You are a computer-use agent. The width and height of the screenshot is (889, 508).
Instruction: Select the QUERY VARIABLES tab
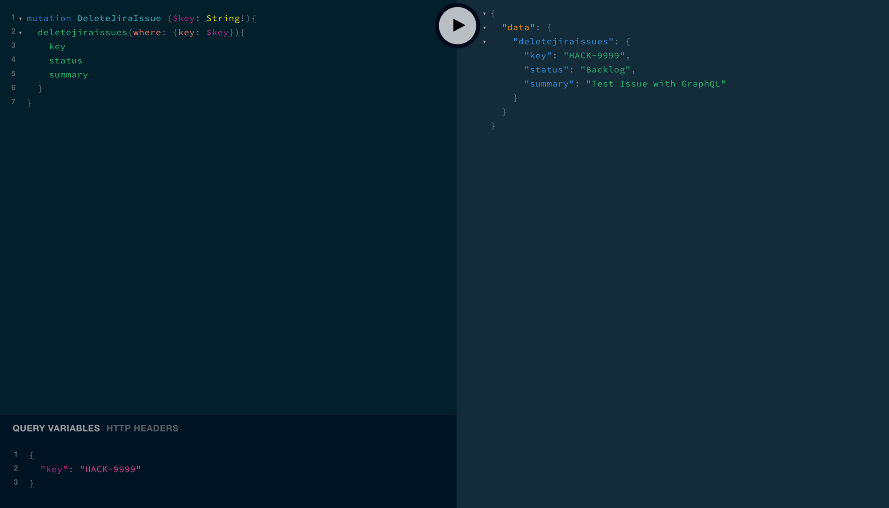(56, 428)
